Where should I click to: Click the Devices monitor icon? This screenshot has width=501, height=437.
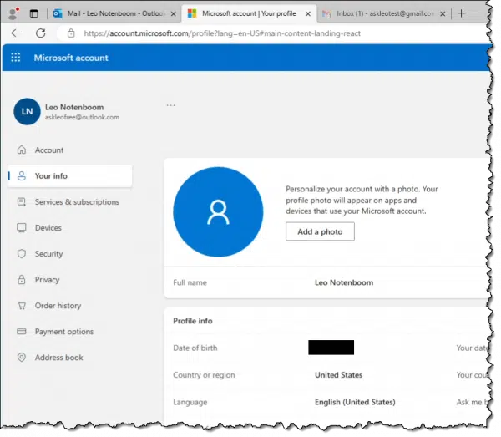pos(22,228)
